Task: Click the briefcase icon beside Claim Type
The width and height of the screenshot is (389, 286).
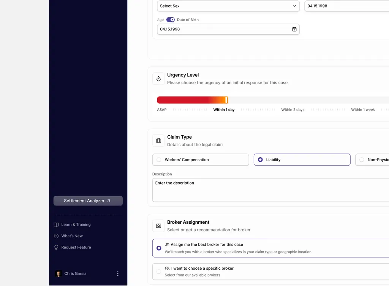Action: tap(158, 141)
